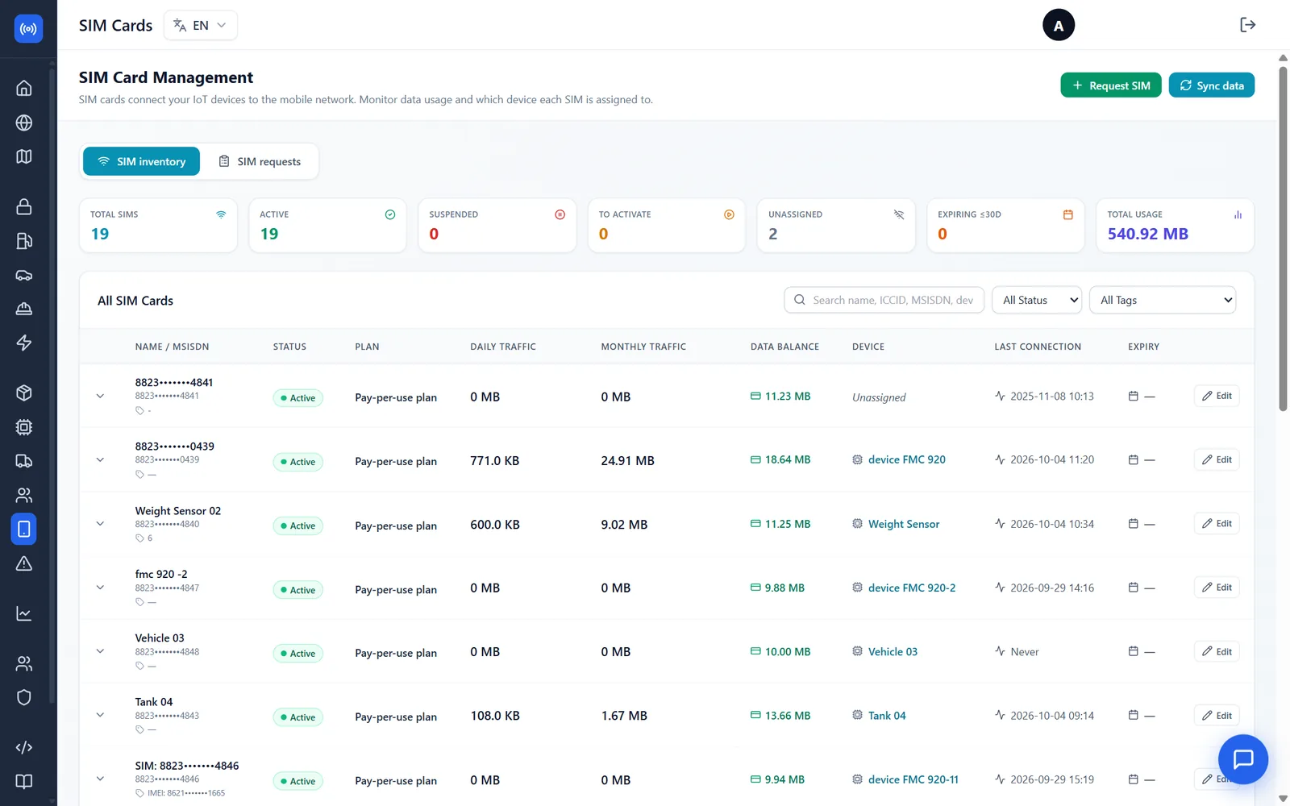
Task: Click the logout icon at top right
Action: click(x=1247, y=25)
